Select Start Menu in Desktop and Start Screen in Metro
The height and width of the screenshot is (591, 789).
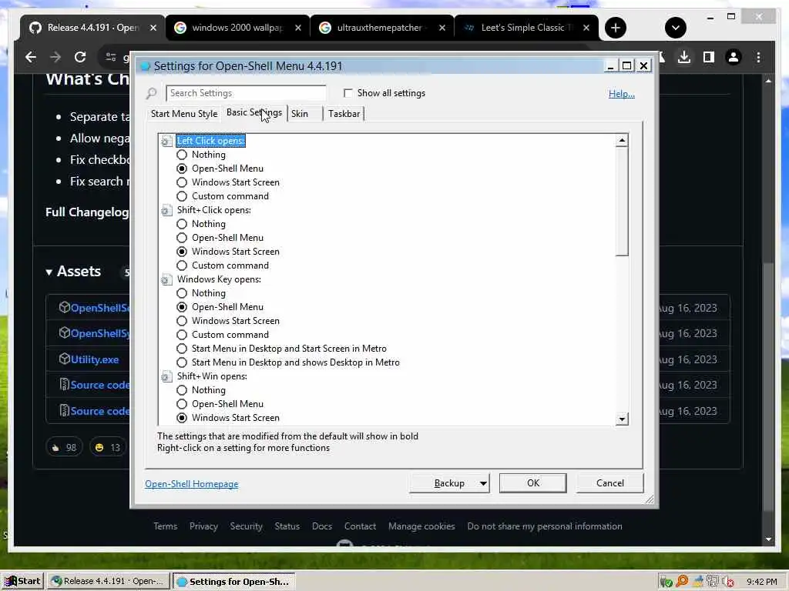[182, 349]
